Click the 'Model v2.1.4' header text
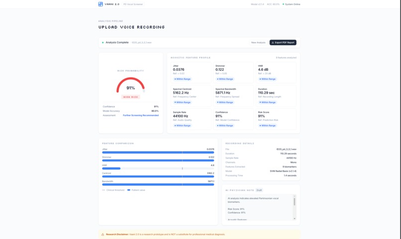 coord(257,4)
